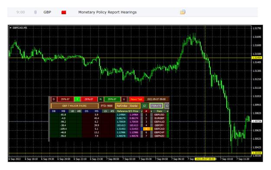This screenshot has width=271, height=170.
Task: Click the 2976.07 value next to D
Action: [65, 99]
